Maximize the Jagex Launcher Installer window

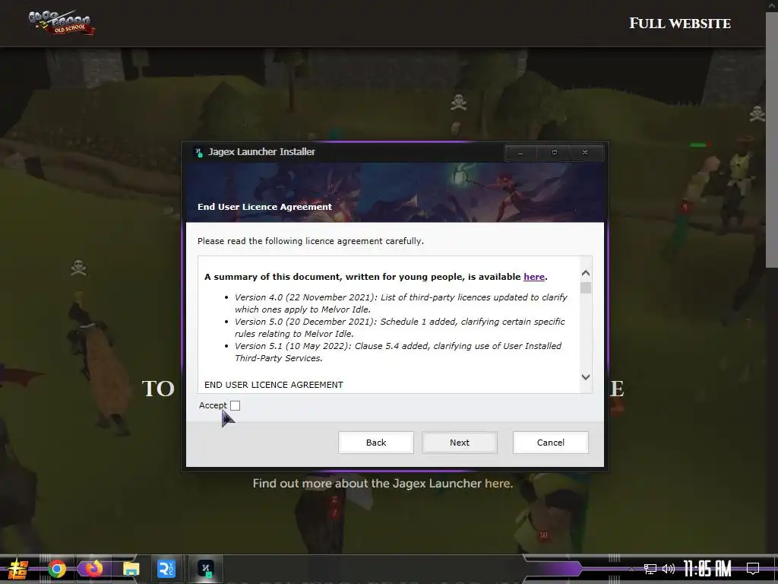[554, 153]
